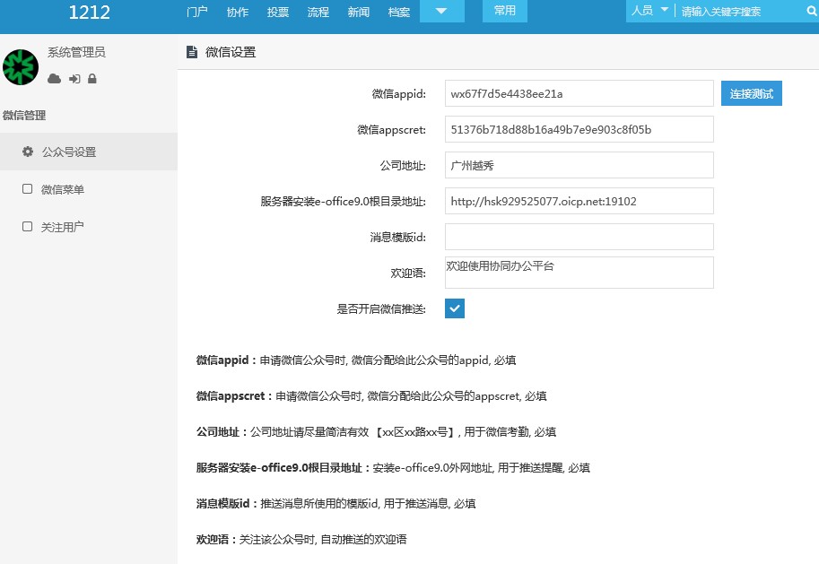Click the document icon beside 微信设置
819x564 pixels.
pos(191,52)
